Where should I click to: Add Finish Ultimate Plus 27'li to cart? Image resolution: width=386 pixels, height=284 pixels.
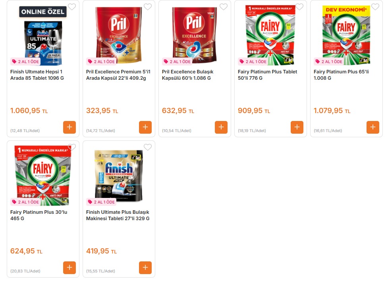coord(145,268)
